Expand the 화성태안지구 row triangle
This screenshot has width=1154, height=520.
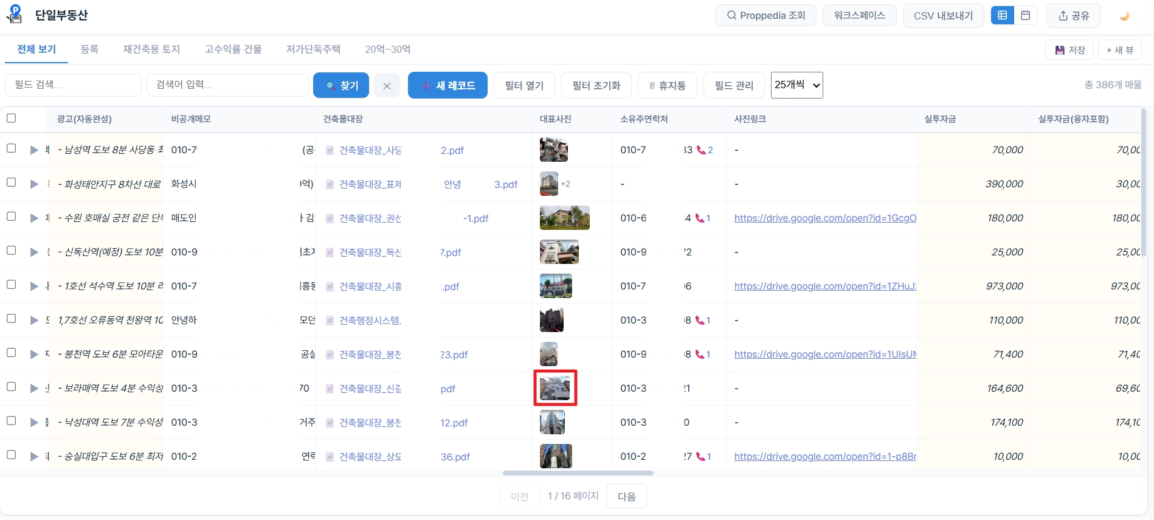pyautogui.click(x=34, y=184)
